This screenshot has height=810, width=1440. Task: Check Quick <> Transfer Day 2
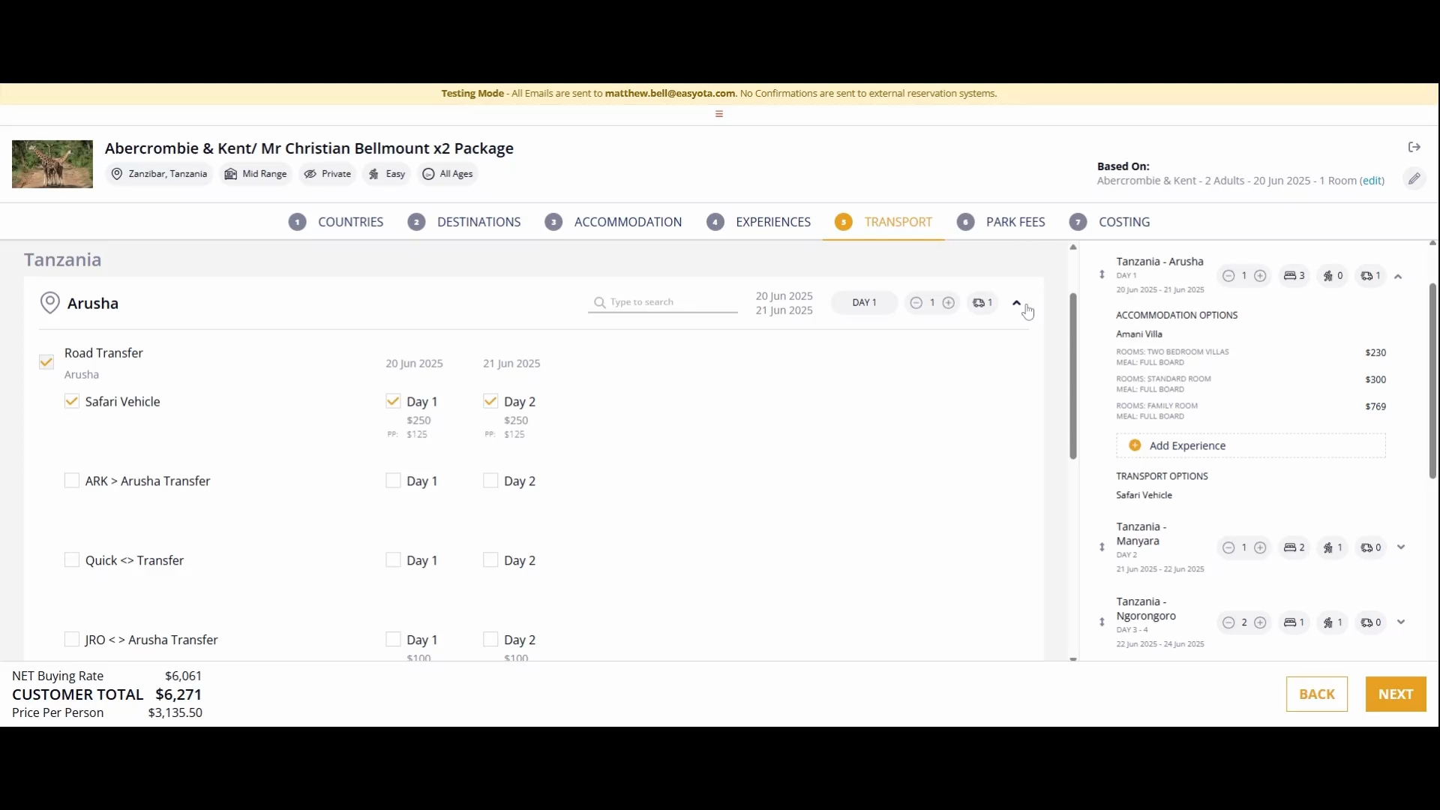[490, 560]
